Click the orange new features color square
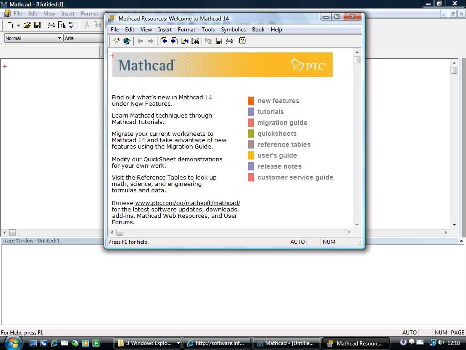 pyautogui.click(x=251, y=101)
